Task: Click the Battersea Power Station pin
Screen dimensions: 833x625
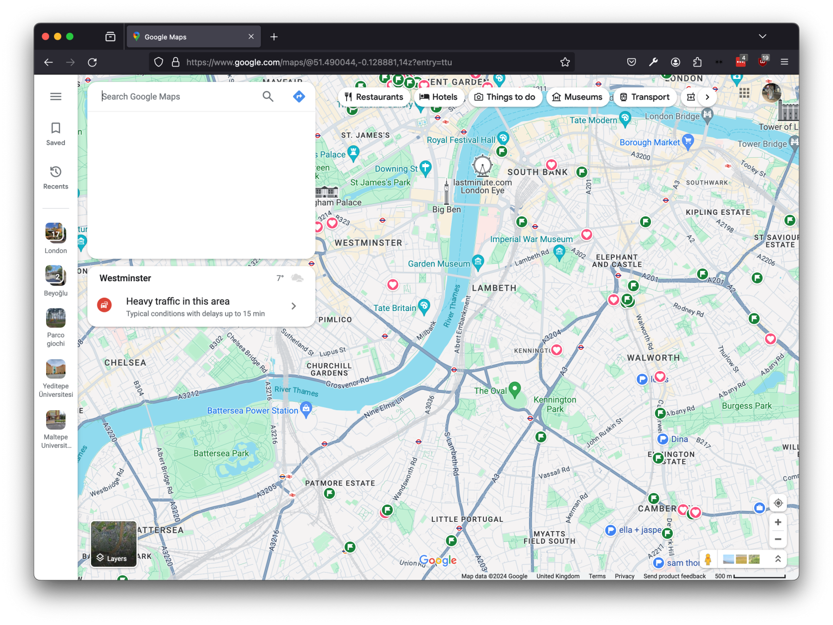Action: tap(306, 410)
